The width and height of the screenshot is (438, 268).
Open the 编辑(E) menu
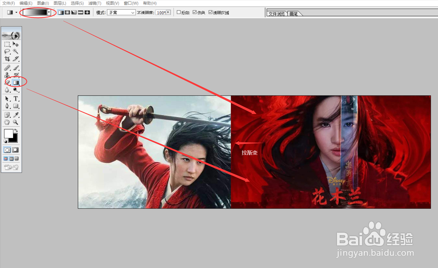tap(26, 3)
